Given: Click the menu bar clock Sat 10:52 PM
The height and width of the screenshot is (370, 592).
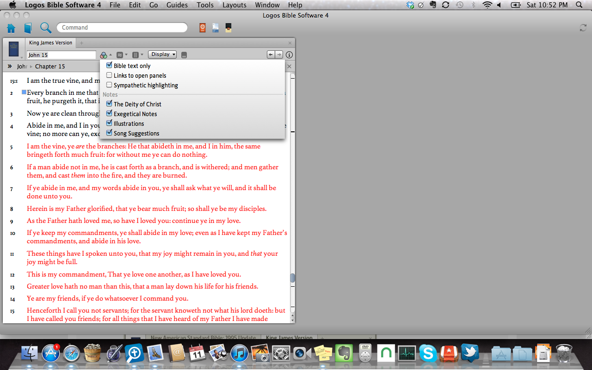Looking at the screenshot, I should 547,5.
